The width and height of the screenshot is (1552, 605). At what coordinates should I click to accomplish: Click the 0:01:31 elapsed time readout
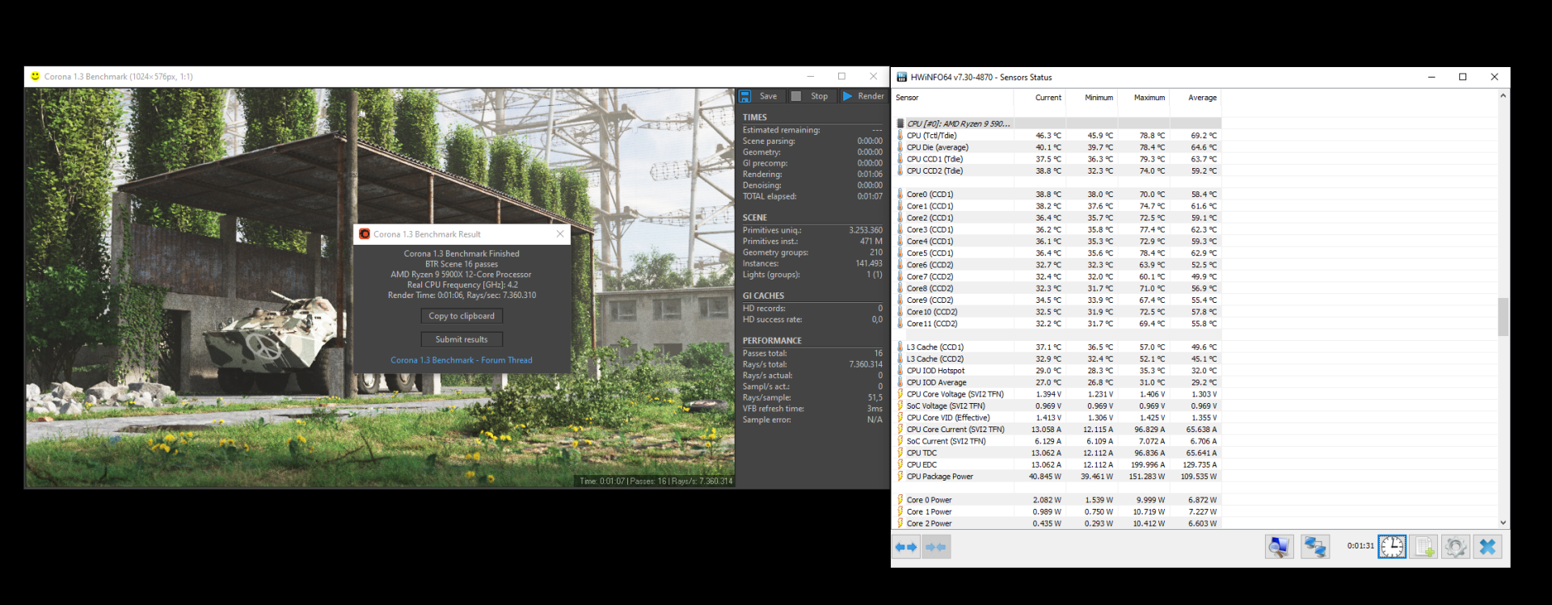pyautogui.click(x=1360, y=546)
